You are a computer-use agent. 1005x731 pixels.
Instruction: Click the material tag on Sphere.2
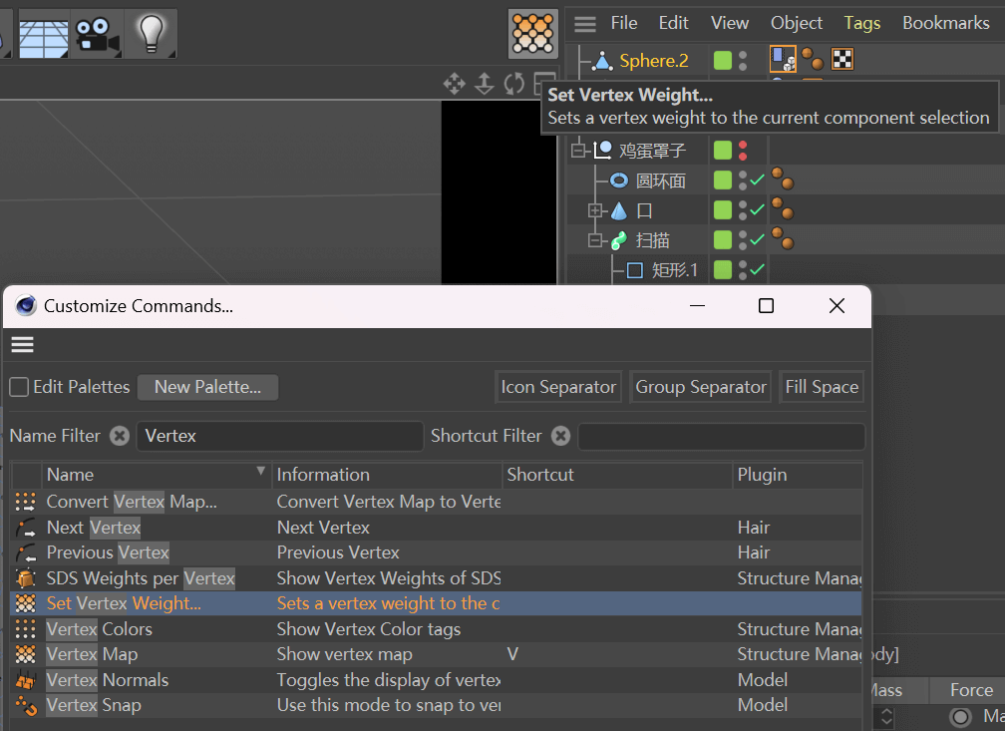click(812, 59)
